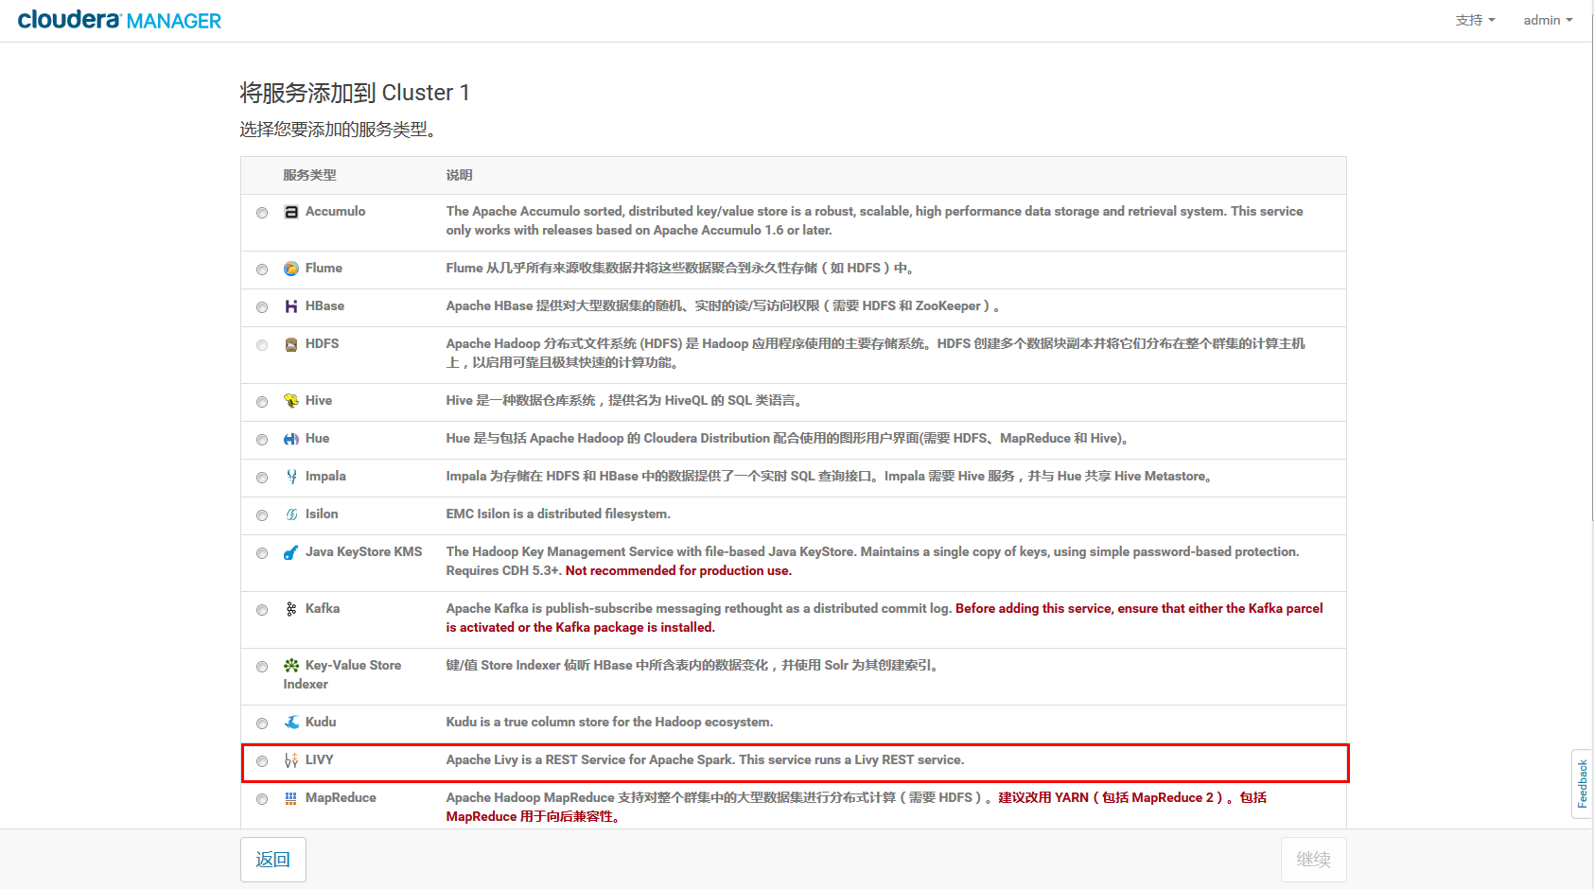Click the Apache Livy REST Service description
Screen dimensions: 1594x889
[705, 760]
